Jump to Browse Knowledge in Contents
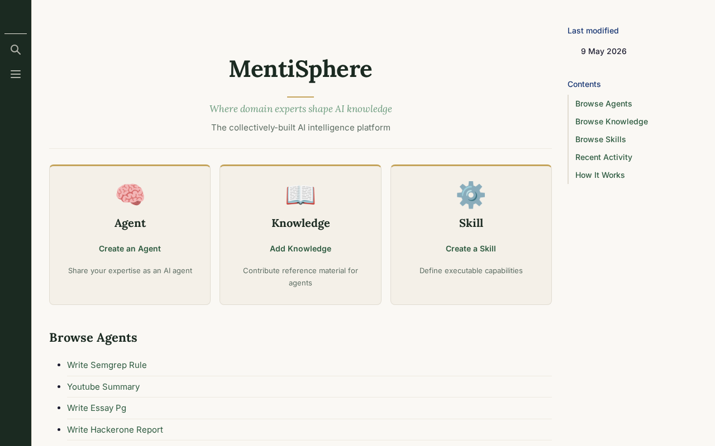The image size is (715, 446). pos(612,122)
